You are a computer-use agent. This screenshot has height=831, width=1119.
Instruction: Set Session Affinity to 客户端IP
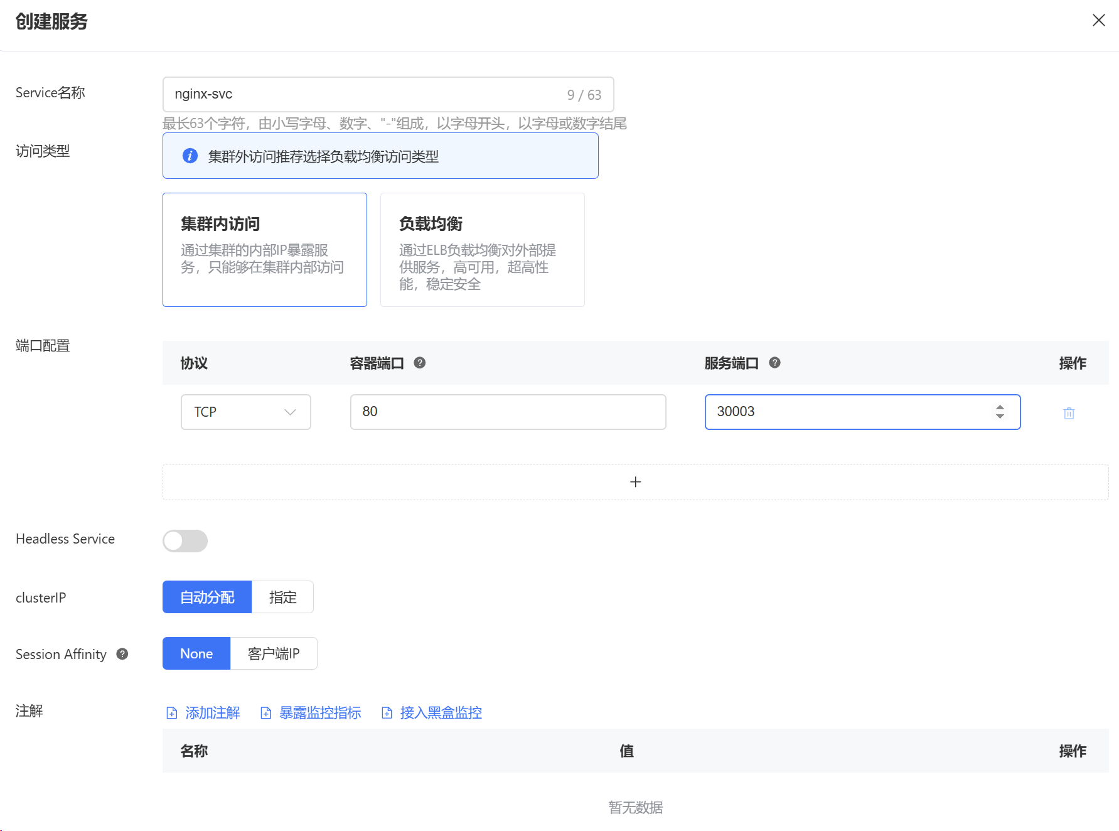click(274, 653)
